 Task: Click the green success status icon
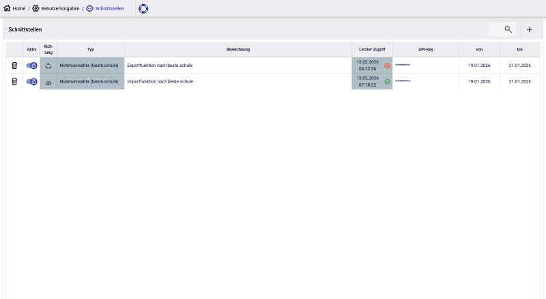tap(387, 82)
